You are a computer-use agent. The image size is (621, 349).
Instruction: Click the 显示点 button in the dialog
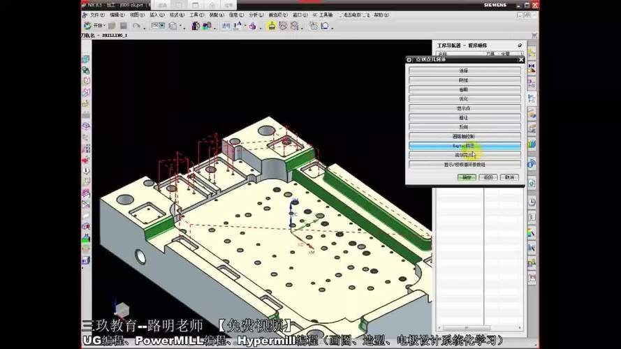[x=465, y=108]
